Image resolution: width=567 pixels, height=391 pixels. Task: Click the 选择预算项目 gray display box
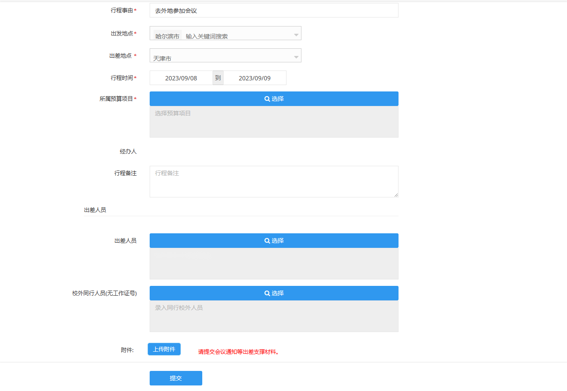(x=274, y=122)
